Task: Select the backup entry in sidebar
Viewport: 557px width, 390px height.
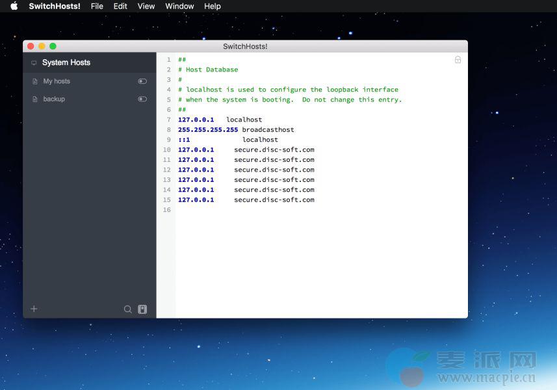Action: pos(54,99)
